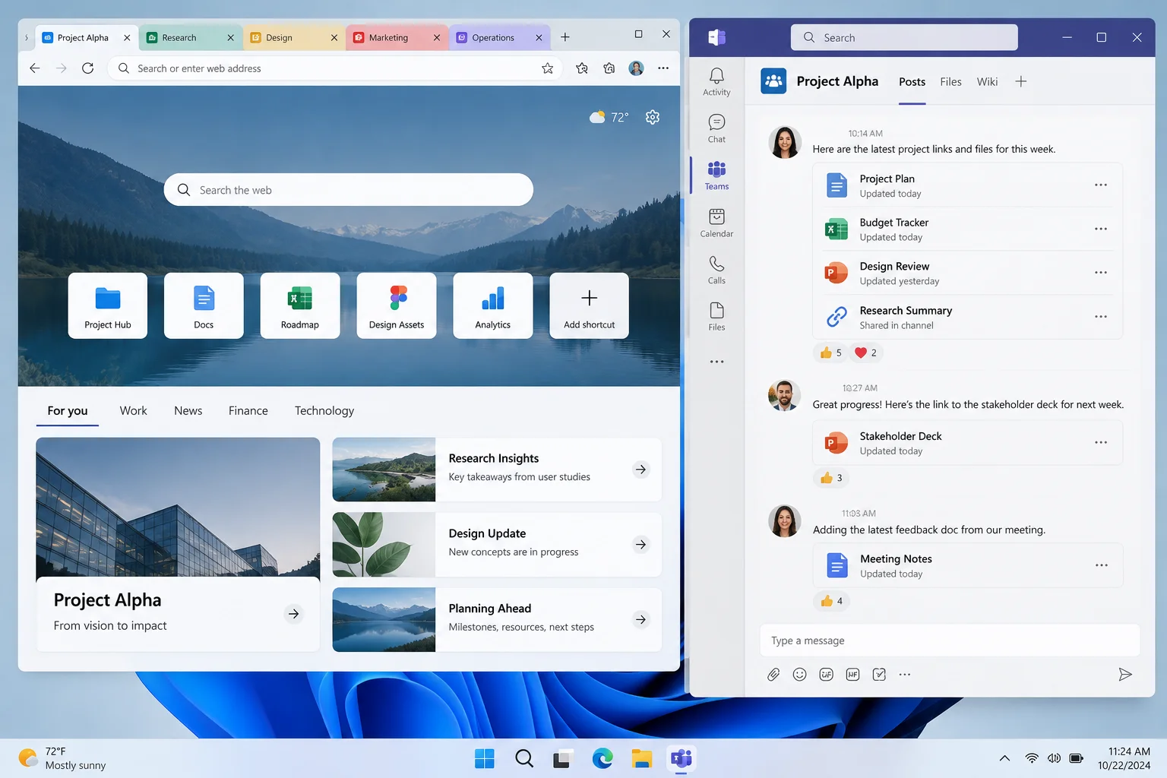Open the Research Insights article card

pyautogui.click(x=497, y=470)
